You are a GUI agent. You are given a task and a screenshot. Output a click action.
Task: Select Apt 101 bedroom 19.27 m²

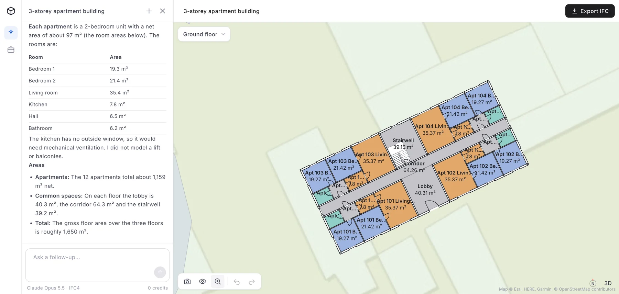[347, 235]
